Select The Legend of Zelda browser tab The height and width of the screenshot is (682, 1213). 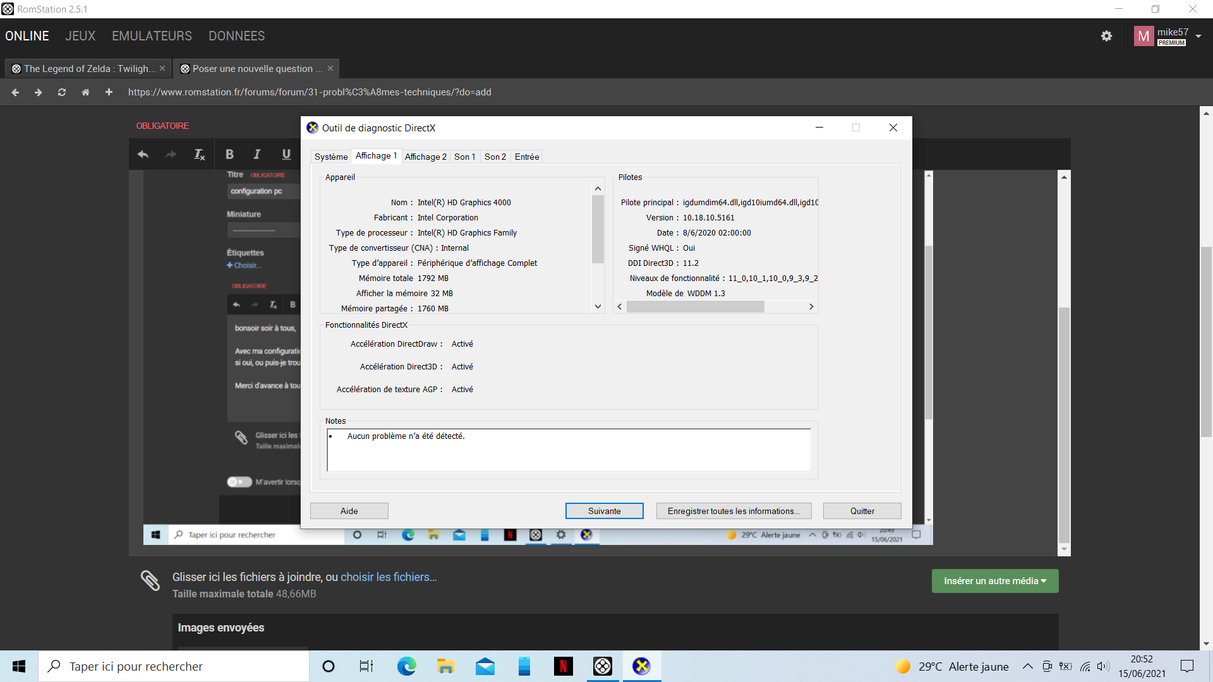88,68
